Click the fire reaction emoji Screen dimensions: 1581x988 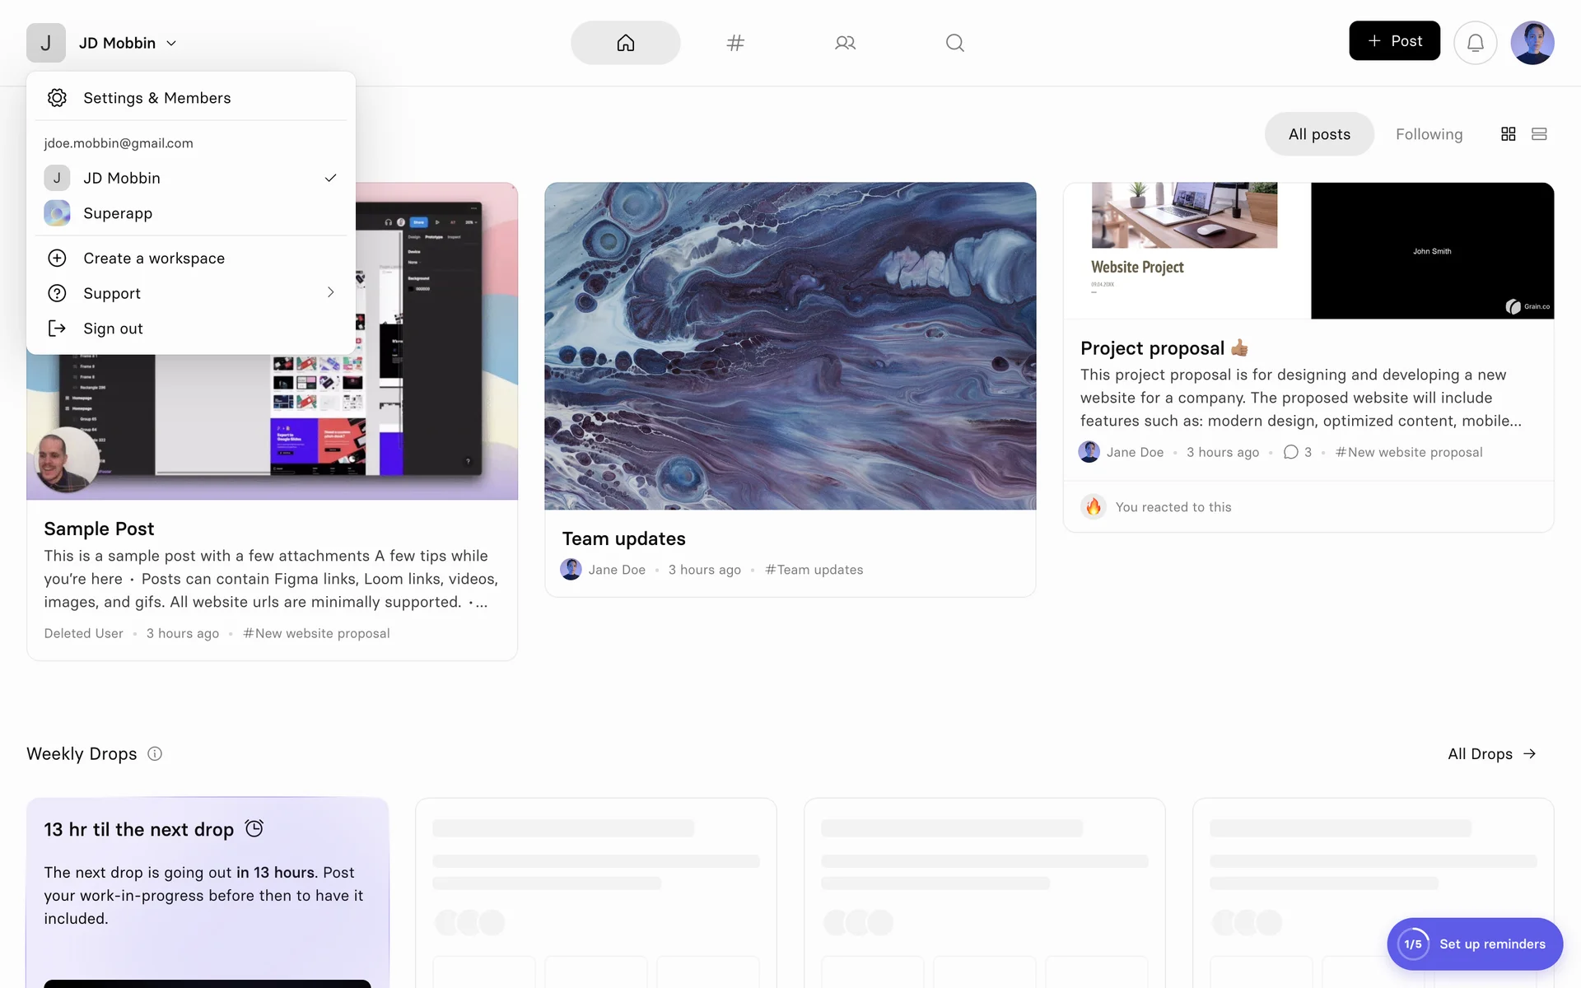click(1093, 506)
